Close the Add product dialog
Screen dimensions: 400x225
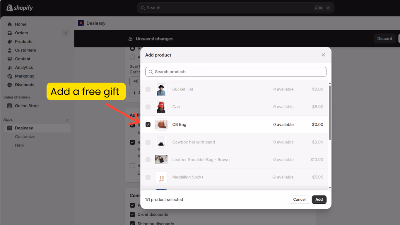pyautogui.click(x=323, y=55)
